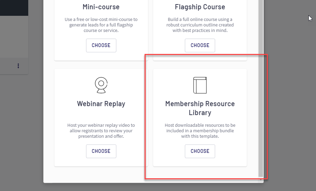Select the Membership Resource Library title

pyautogui.click(x=200, y=108)
